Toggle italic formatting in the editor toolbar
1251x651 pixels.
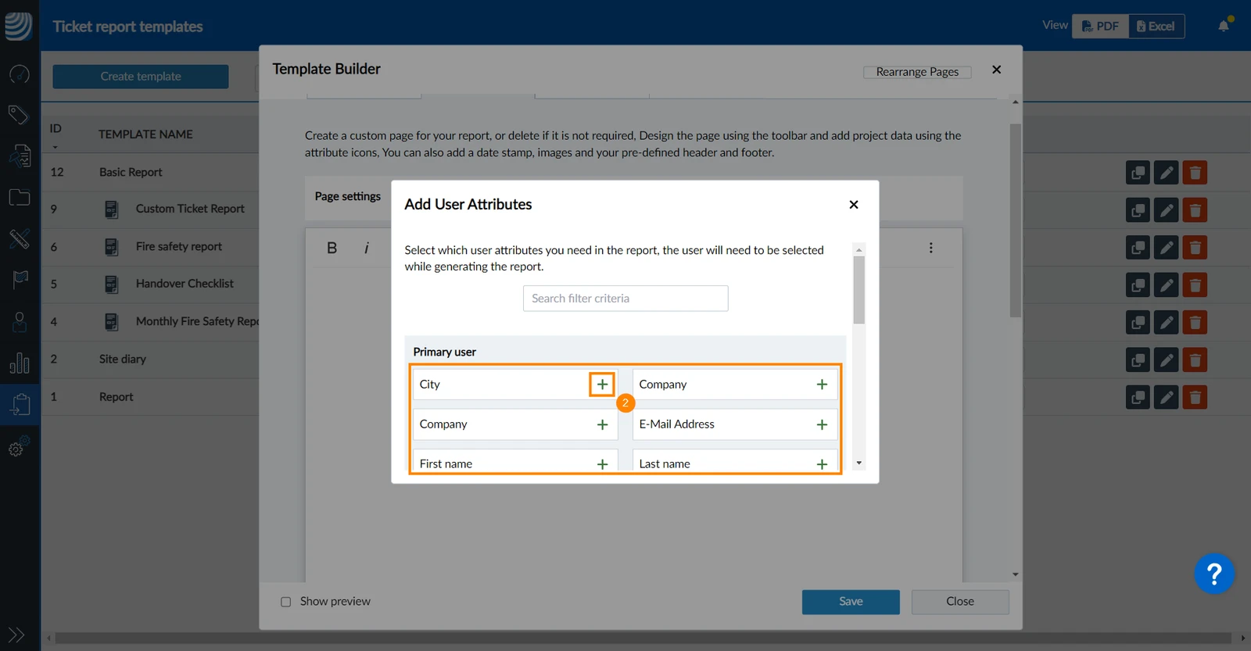point(366,248)
